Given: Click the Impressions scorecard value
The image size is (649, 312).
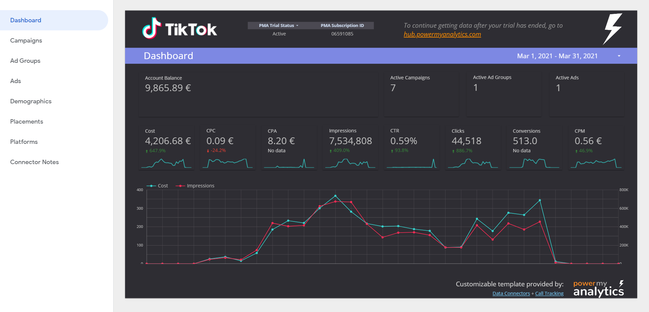Looking at the screenshot, I should point(350,141).
